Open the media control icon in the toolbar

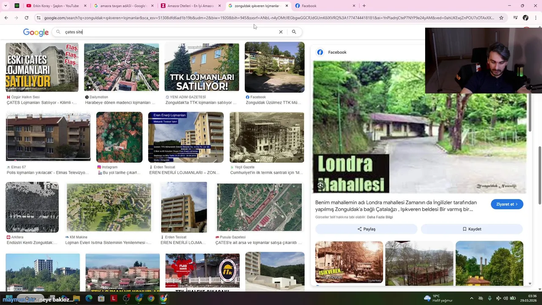click(515, 18)
